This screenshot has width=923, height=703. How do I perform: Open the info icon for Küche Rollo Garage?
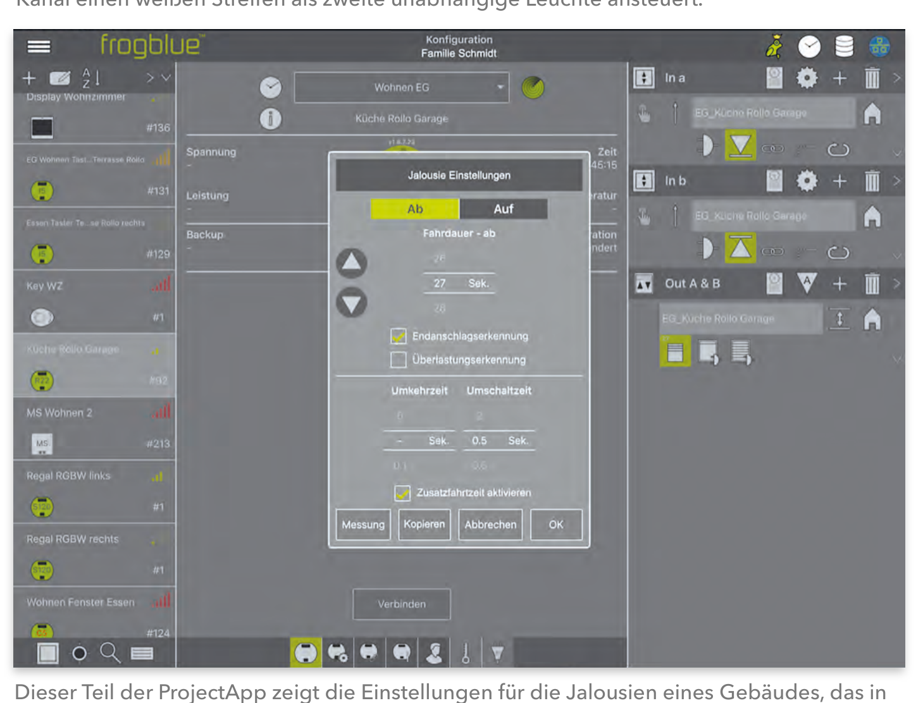click(x=270, y=118)
